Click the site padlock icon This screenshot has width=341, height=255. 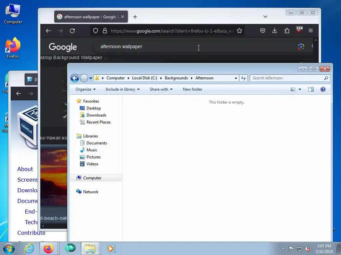click(105, 31)
